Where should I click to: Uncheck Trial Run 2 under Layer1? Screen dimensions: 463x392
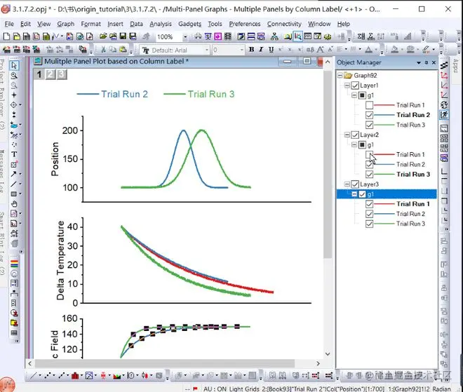(x=369, y=115)
